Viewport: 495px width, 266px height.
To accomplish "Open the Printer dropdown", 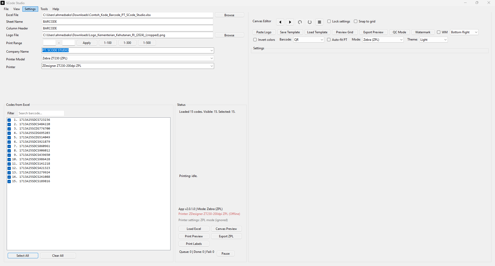I will click(212, 66).
